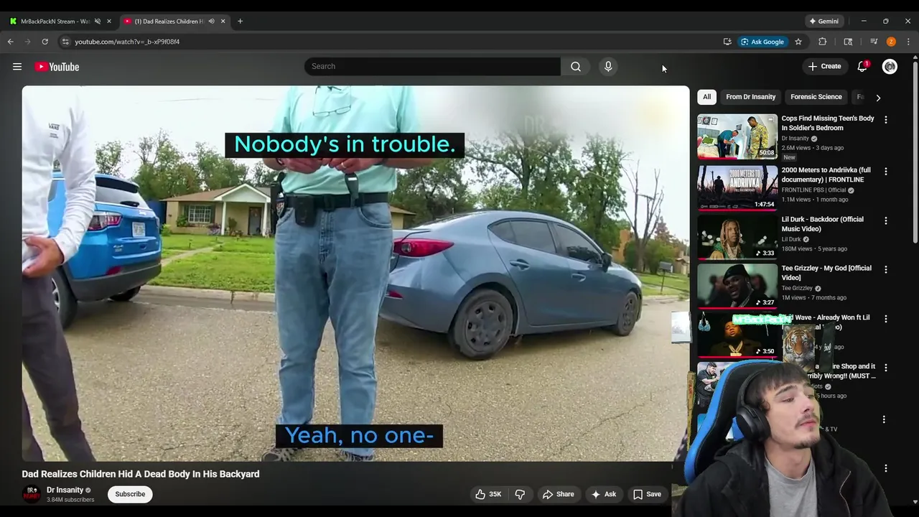Open options for Cops Find Missing Teen's Body
This screenshot has height=517, width=919.
click(885, 120)
